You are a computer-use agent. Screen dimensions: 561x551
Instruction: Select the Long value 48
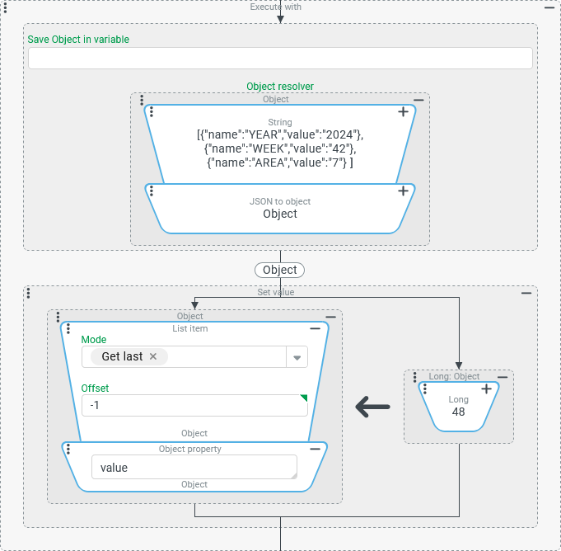pyautogui.click(x=458, y=412)
